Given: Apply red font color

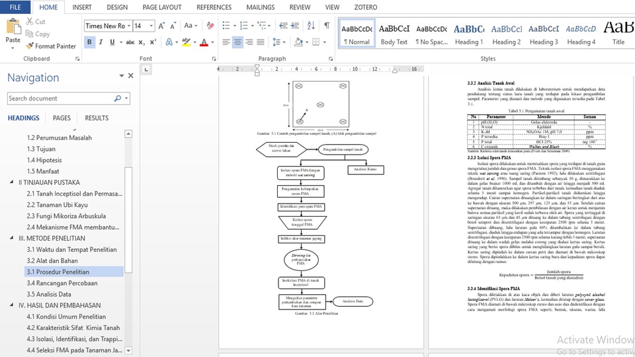Looking at the screenshot, I should 204,42.
